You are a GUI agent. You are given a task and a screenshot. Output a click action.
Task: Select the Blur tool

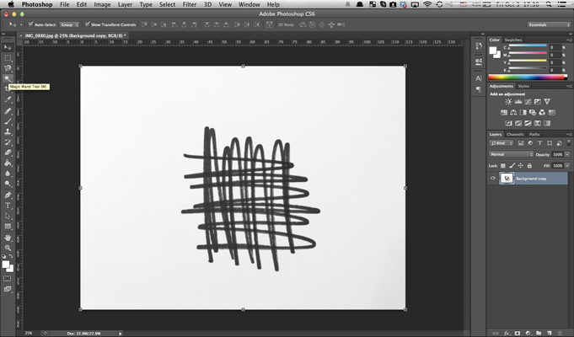(x=8, y=173)
